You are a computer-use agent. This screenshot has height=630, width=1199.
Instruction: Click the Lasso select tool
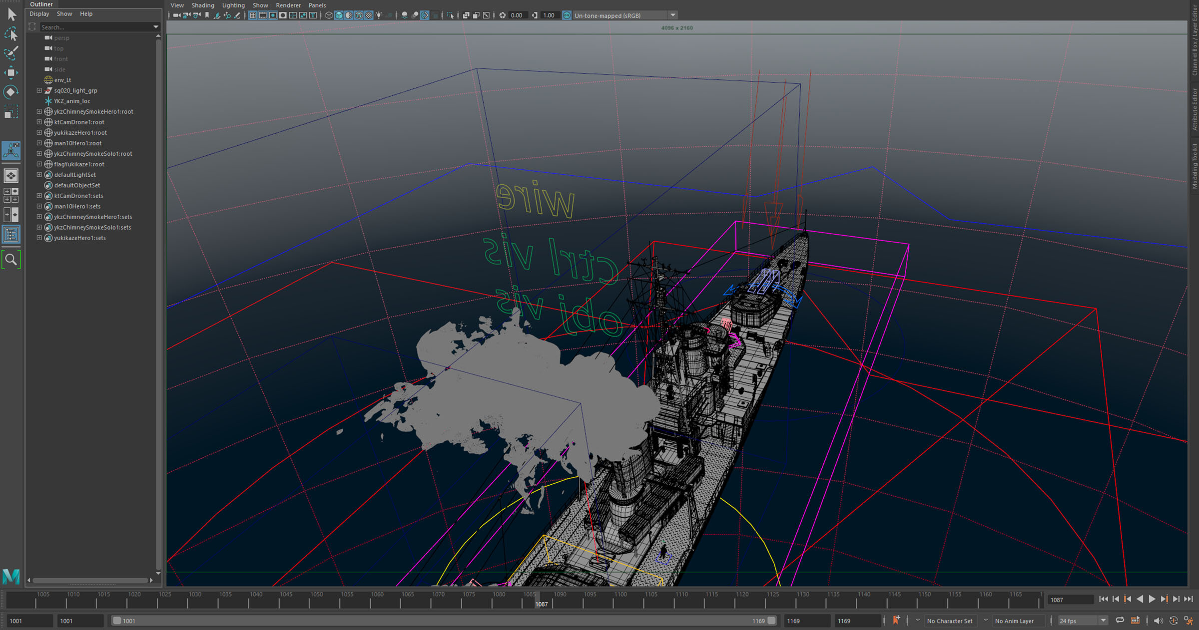(10, 34)
